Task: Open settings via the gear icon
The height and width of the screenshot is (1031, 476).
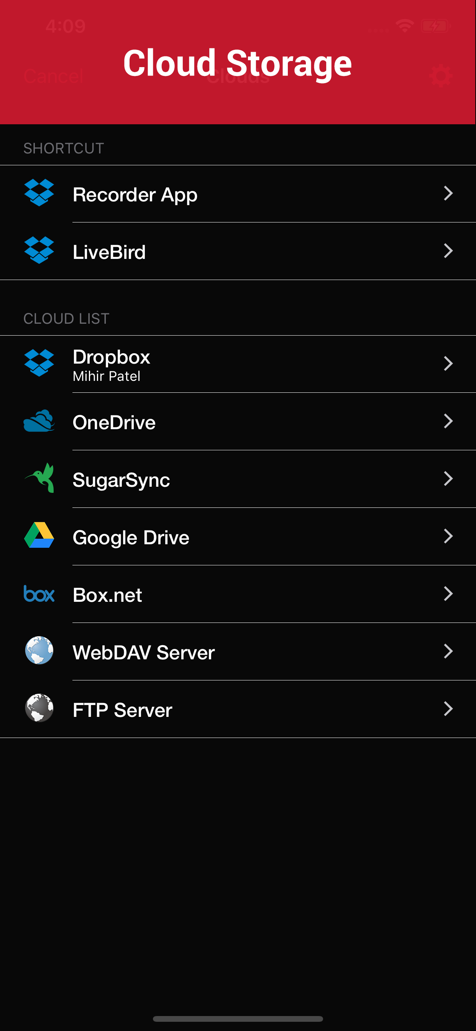Action: coord(441,76)
